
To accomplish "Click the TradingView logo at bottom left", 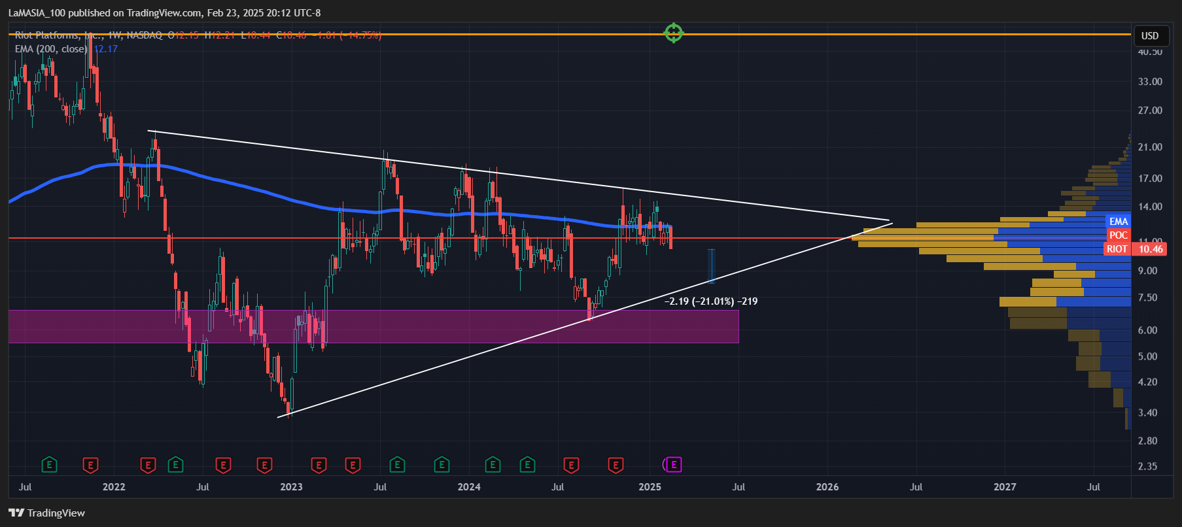I will [47, 513].
